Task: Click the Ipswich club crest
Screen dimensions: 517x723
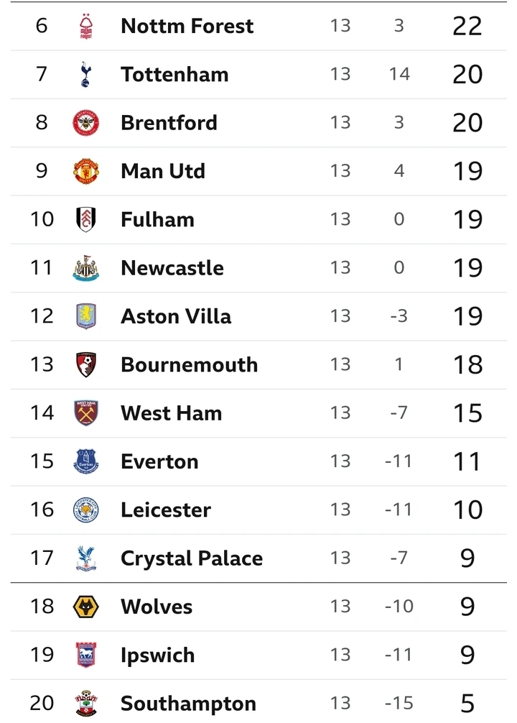Action: coord(86,655)
